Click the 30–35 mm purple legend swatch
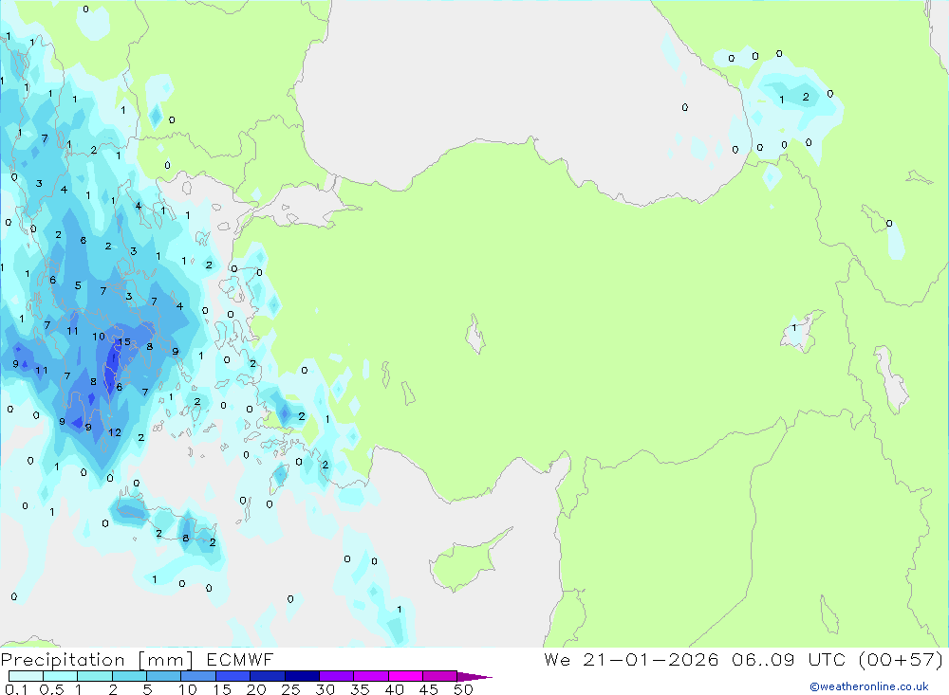Image resolution: width=949 pixels, height=695 pixels. [x=336, y=676]
